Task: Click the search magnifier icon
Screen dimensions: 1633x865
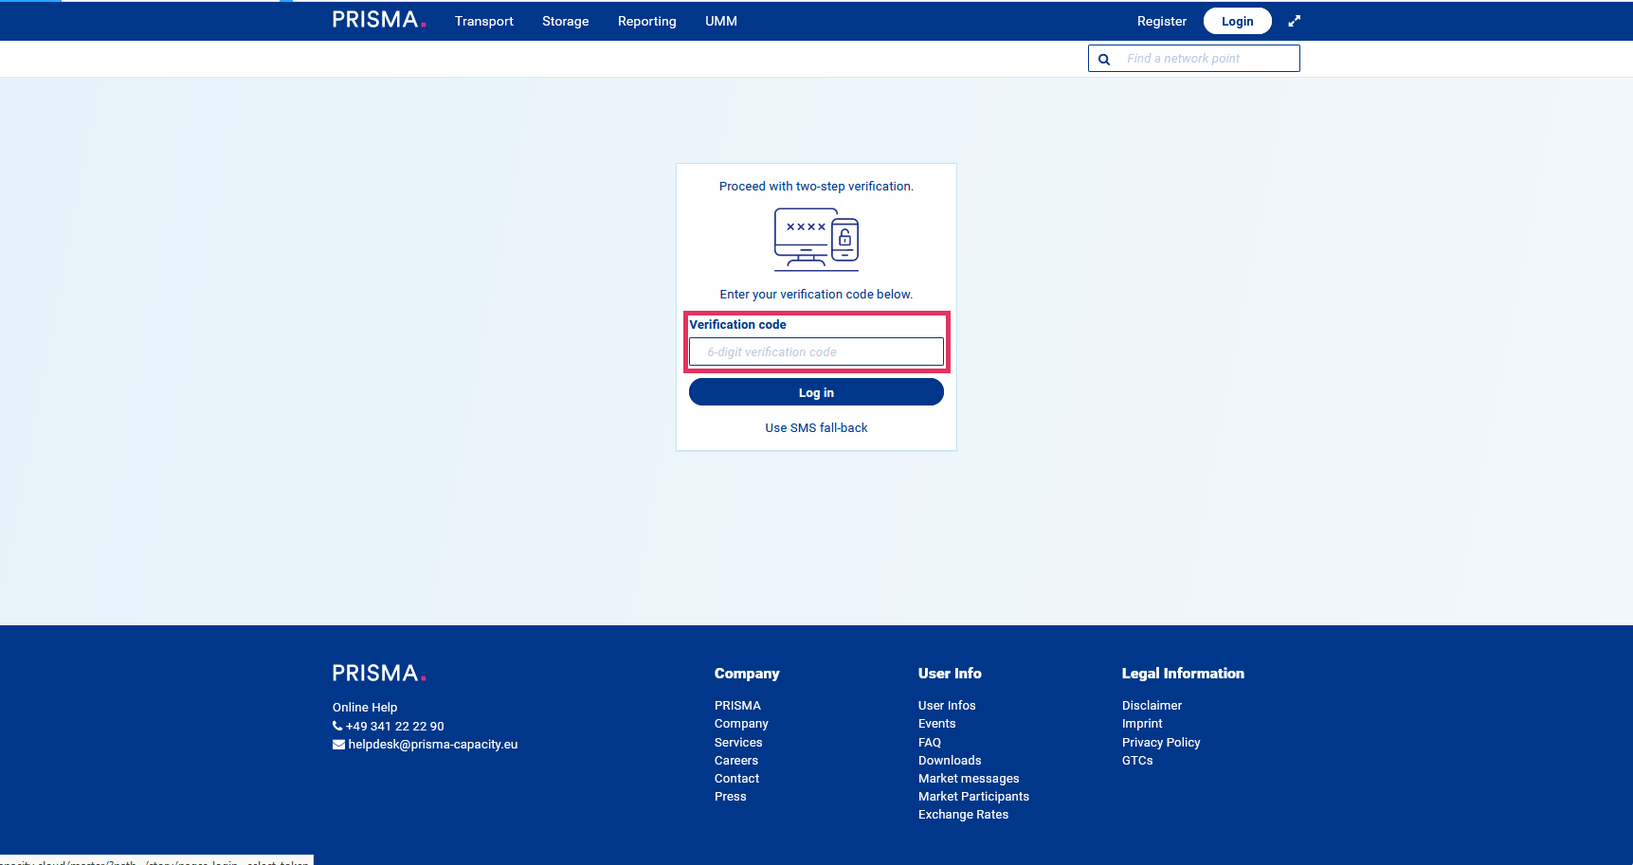Action: click(1104, 59)
